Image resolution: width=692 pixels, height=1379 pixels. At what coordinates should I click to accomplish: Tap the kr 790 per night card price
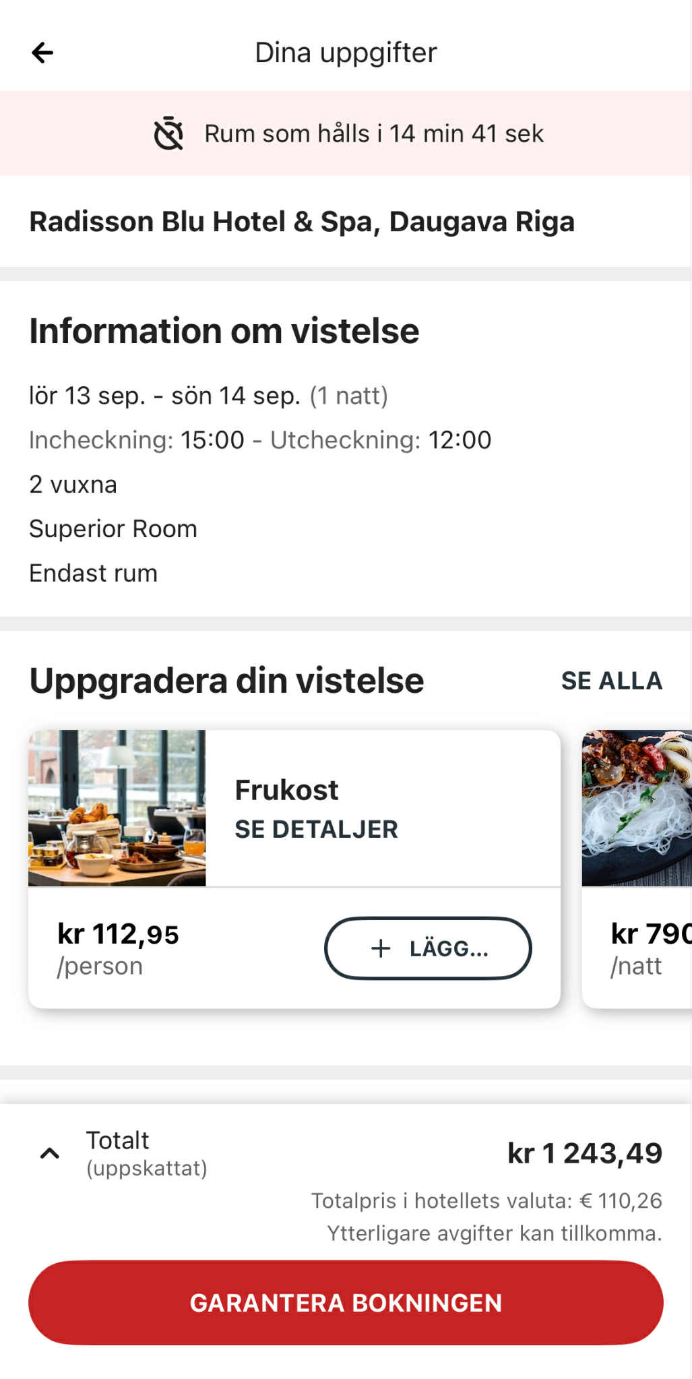(650, 935)
